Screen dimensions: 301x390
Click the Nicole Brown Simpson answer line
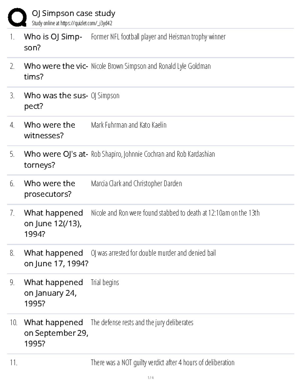pos(151,66)
